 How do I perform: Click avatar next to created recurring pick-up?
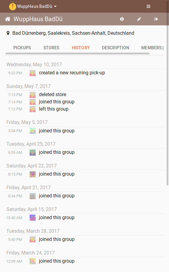pos(33,73)
